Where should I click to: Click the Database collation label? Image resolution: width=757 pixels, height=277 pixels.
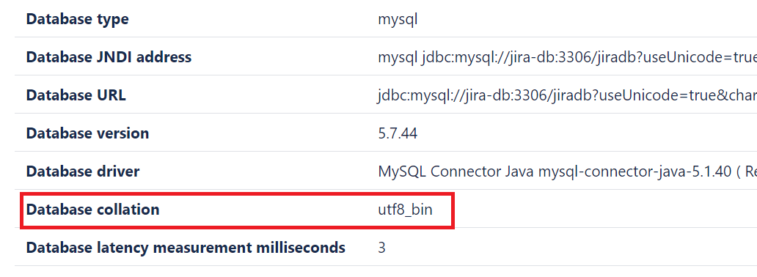[92, 210]
